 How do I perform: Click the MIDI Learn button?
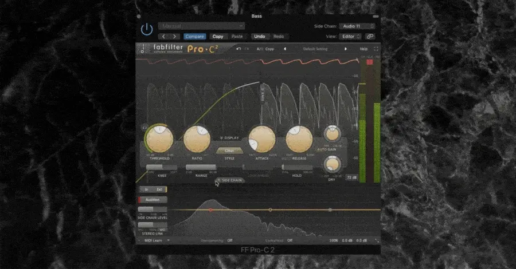(153, 240)
